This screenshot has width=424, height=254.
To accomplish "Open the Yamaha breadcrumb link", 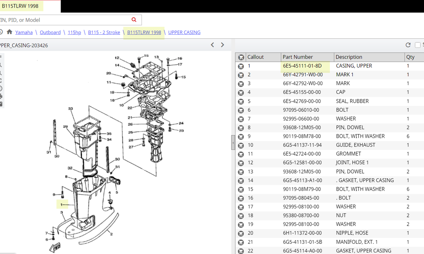I will (24, 32).
